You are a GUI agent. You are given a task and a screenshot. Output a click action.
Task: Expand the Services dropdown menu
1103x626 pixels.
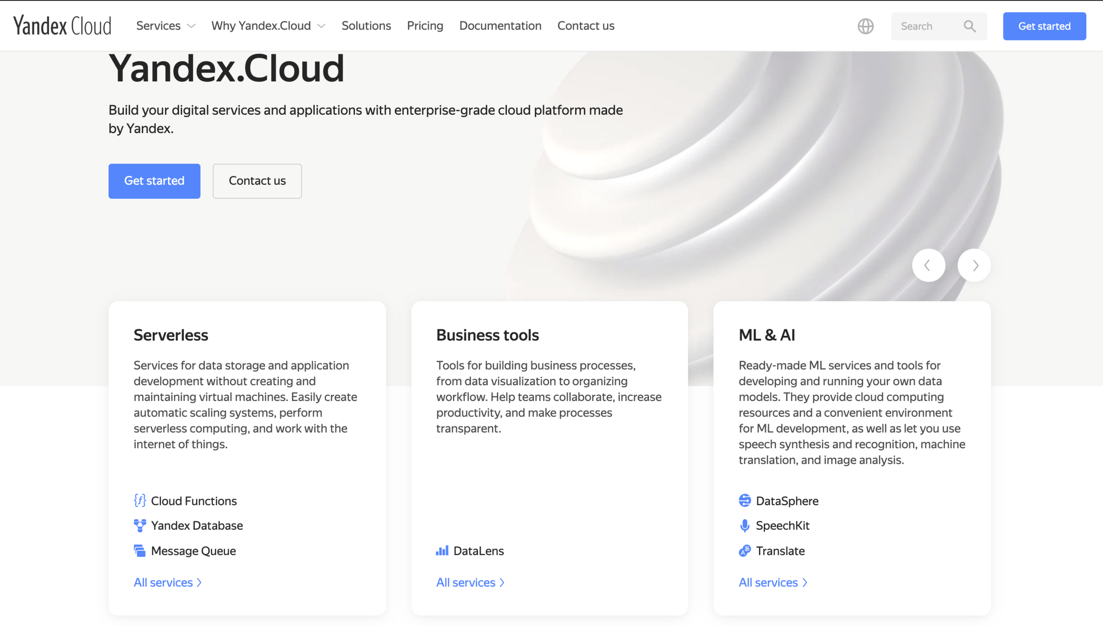[x=165, y=26]
